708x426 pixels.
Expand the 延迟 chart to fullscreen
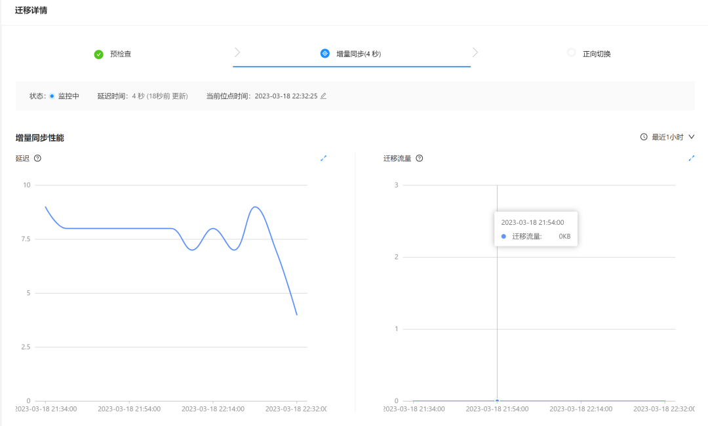coord(323,159)
